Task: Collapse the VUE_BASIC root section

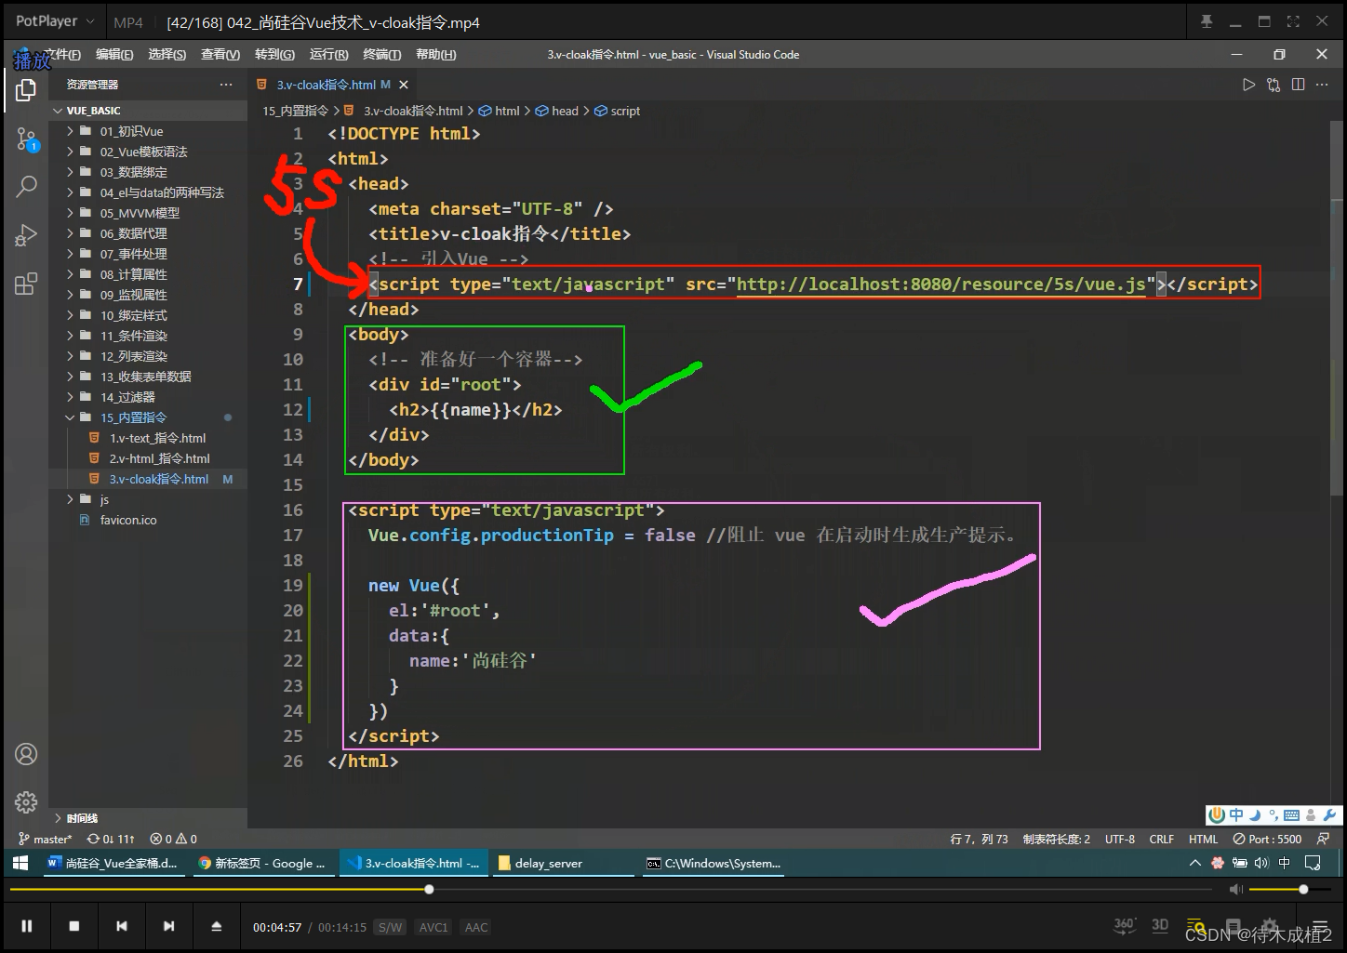Action: click(x=93, y=110)
